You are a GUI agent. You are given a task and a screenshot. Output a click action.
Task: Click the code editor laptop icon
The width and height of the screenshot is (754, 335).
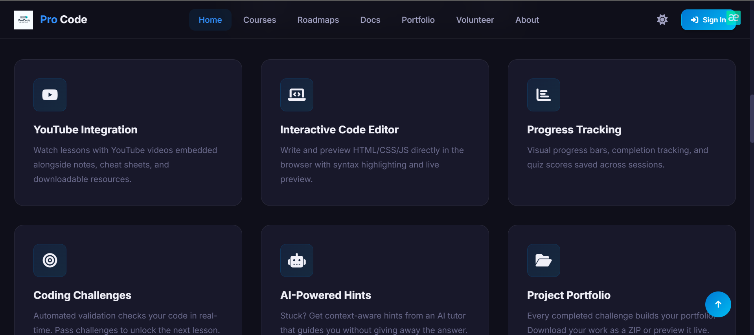click(297, 95)
